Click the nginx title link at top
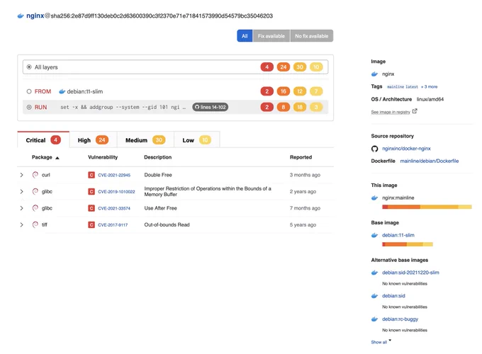This screenshot has width=482, height=354. point(35,16)
